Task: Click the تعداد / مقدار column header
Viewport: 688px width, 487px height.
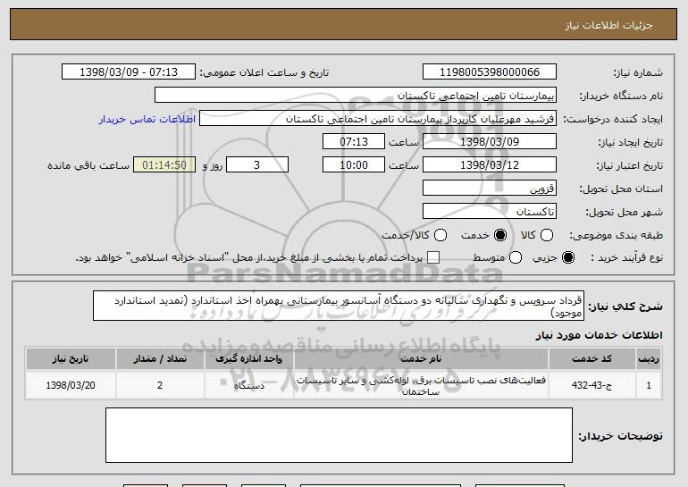Action: [160, 359]
